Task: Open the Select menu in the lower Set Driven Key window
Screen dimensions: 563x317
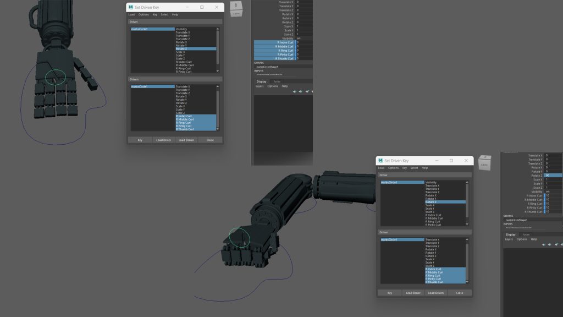Action: pyautogui.click(x=414, y=168)
